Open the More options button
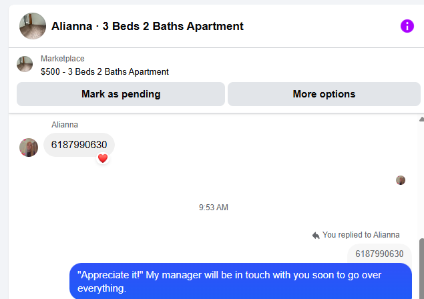The width and height of the screenshot is (424, 299). [x=324, y=94]
